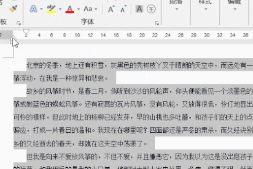This screenshot has width=253, height=169.
Task: Click the first line indent marker on ruler
Action: 26,31
